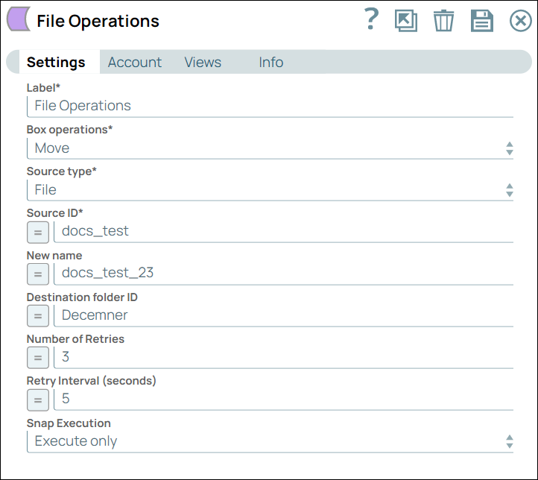Toggle expression for Retry Interval
The height and width of the screenshot is (480, 538).
38,399
